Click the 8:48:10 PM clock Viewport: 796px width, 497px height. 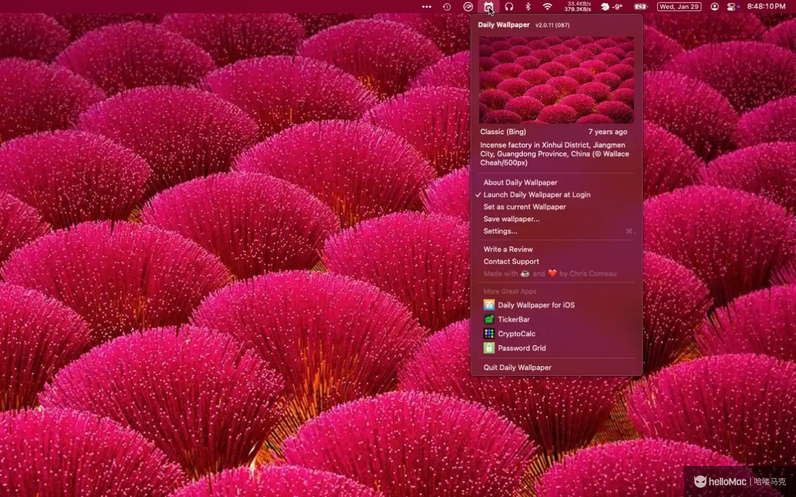point(766,7)
